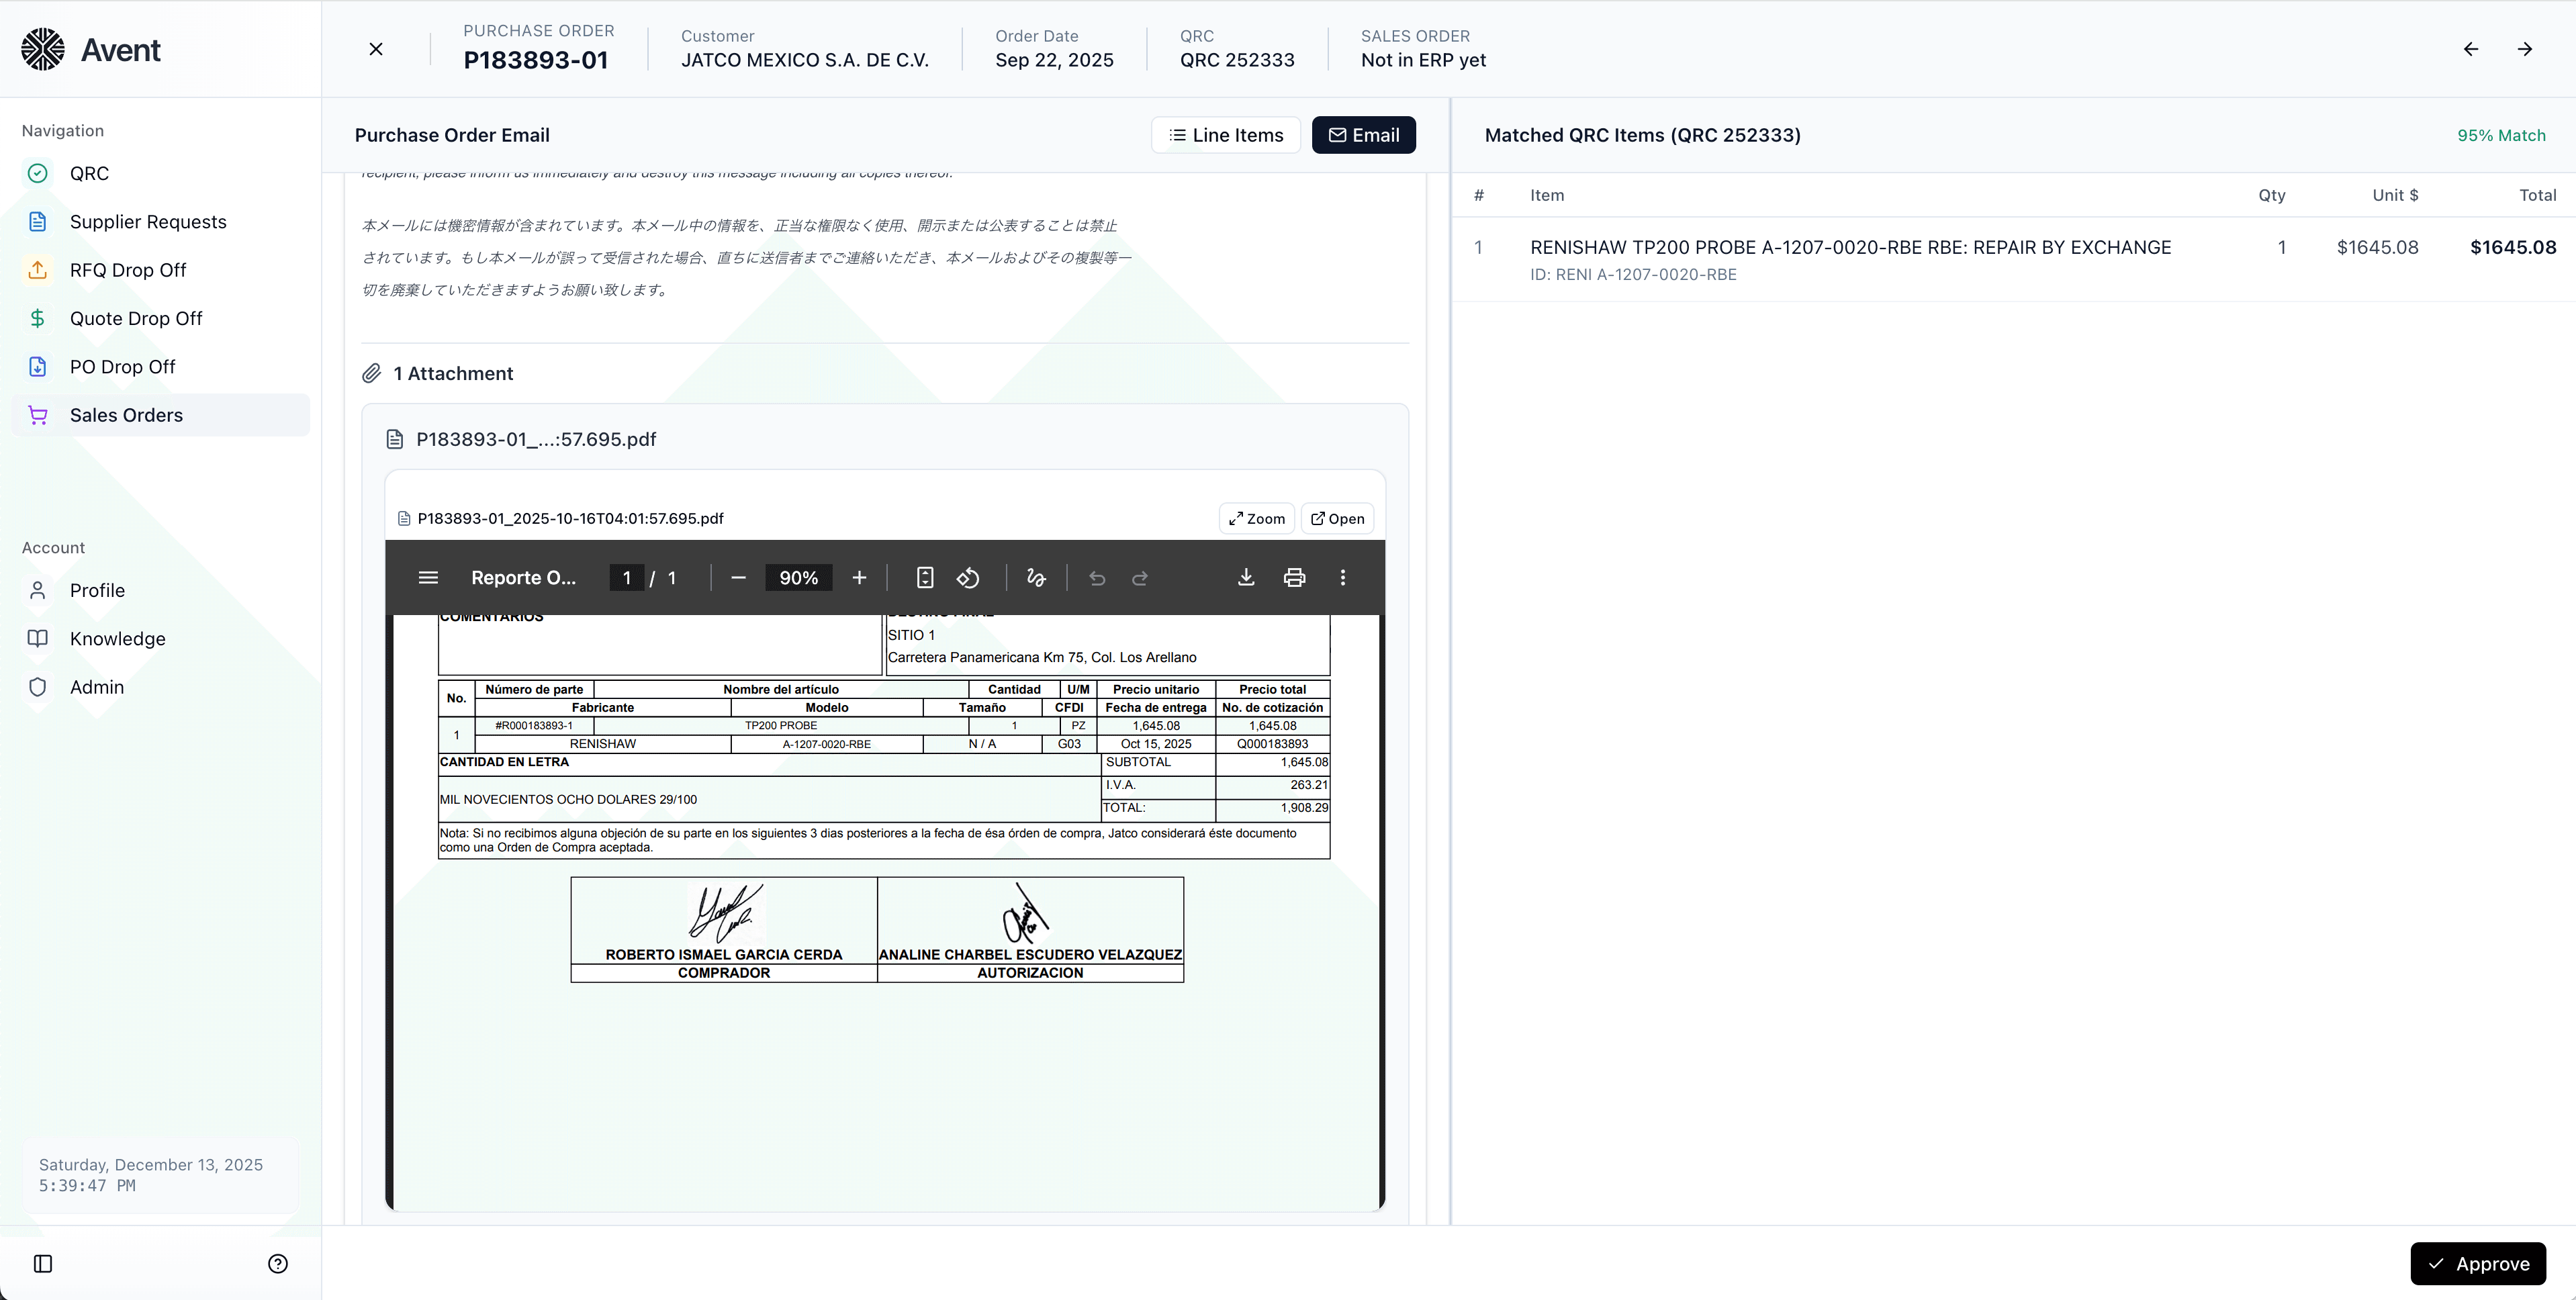Open the PDF viewer more actions menu
2576x1300 pixels.
pyautogui.click(x=1343, y=578)
